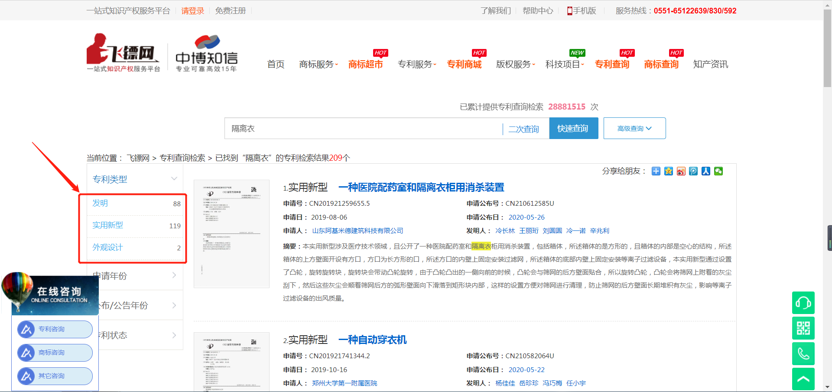The width and height of the screenshot is (832, 392).
Task: Open 商标咨询 consultation chat
Action: pyautogui.click(x=55, y=353)
